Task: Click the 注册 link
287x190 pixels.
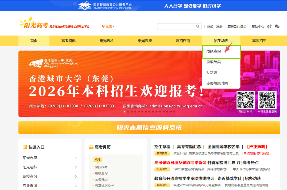Action: 219,26
